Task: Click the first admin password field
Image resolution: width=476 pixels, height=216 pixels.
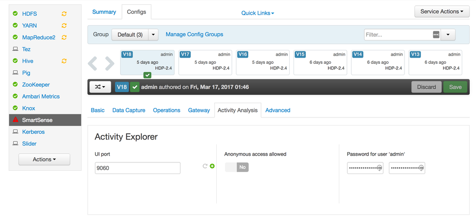Action: 365,168
